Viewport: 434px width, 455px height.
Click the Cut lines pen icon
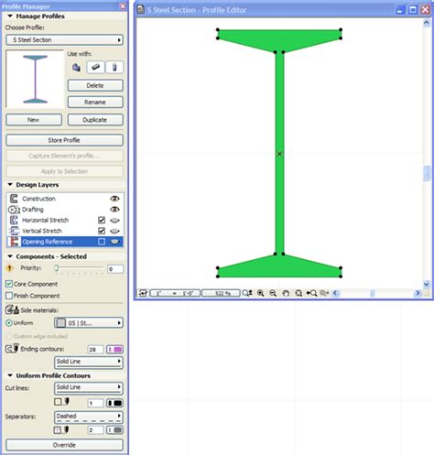66,402
